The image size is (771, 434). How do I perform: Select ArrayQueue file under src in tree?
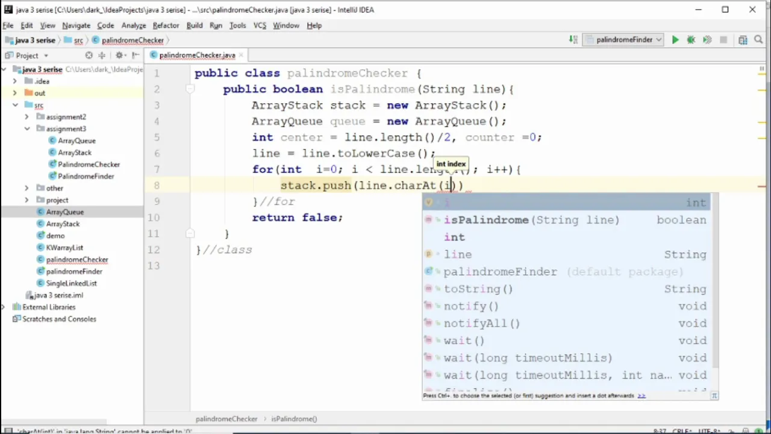tap(65, 212)
